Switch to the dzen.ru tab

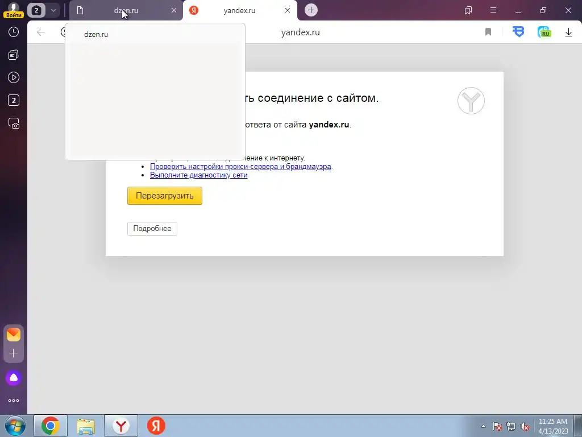126,10
